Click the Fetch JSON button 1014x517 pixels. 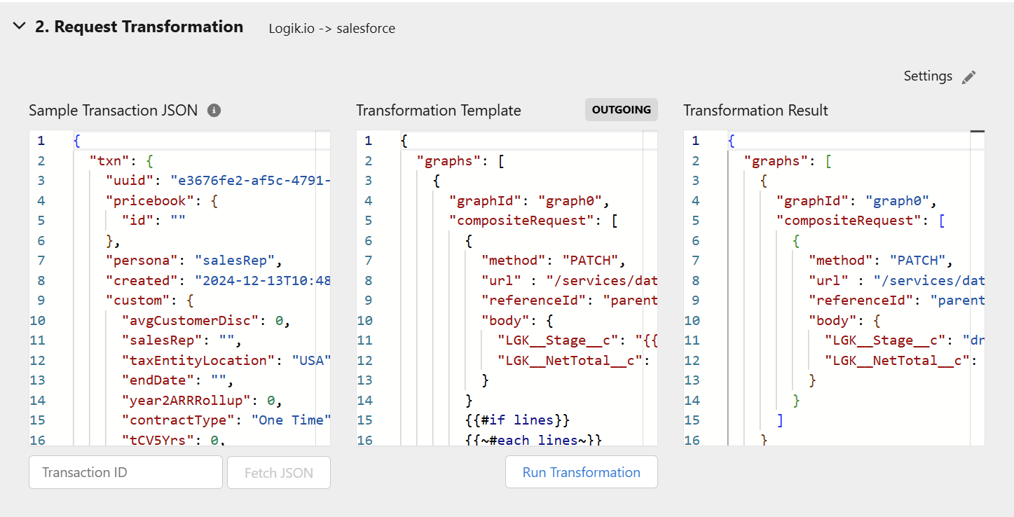[279, 472]
